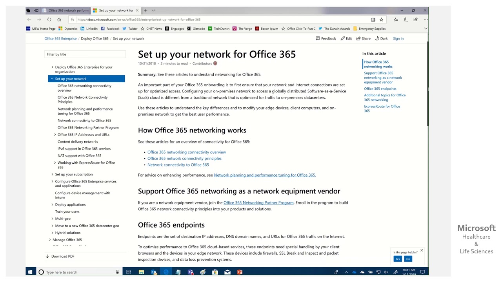Image resolution: width=502 pixels, height=282 pixels.
Task: Open the Twitter bookmark
Action: (x=130, y=29)
